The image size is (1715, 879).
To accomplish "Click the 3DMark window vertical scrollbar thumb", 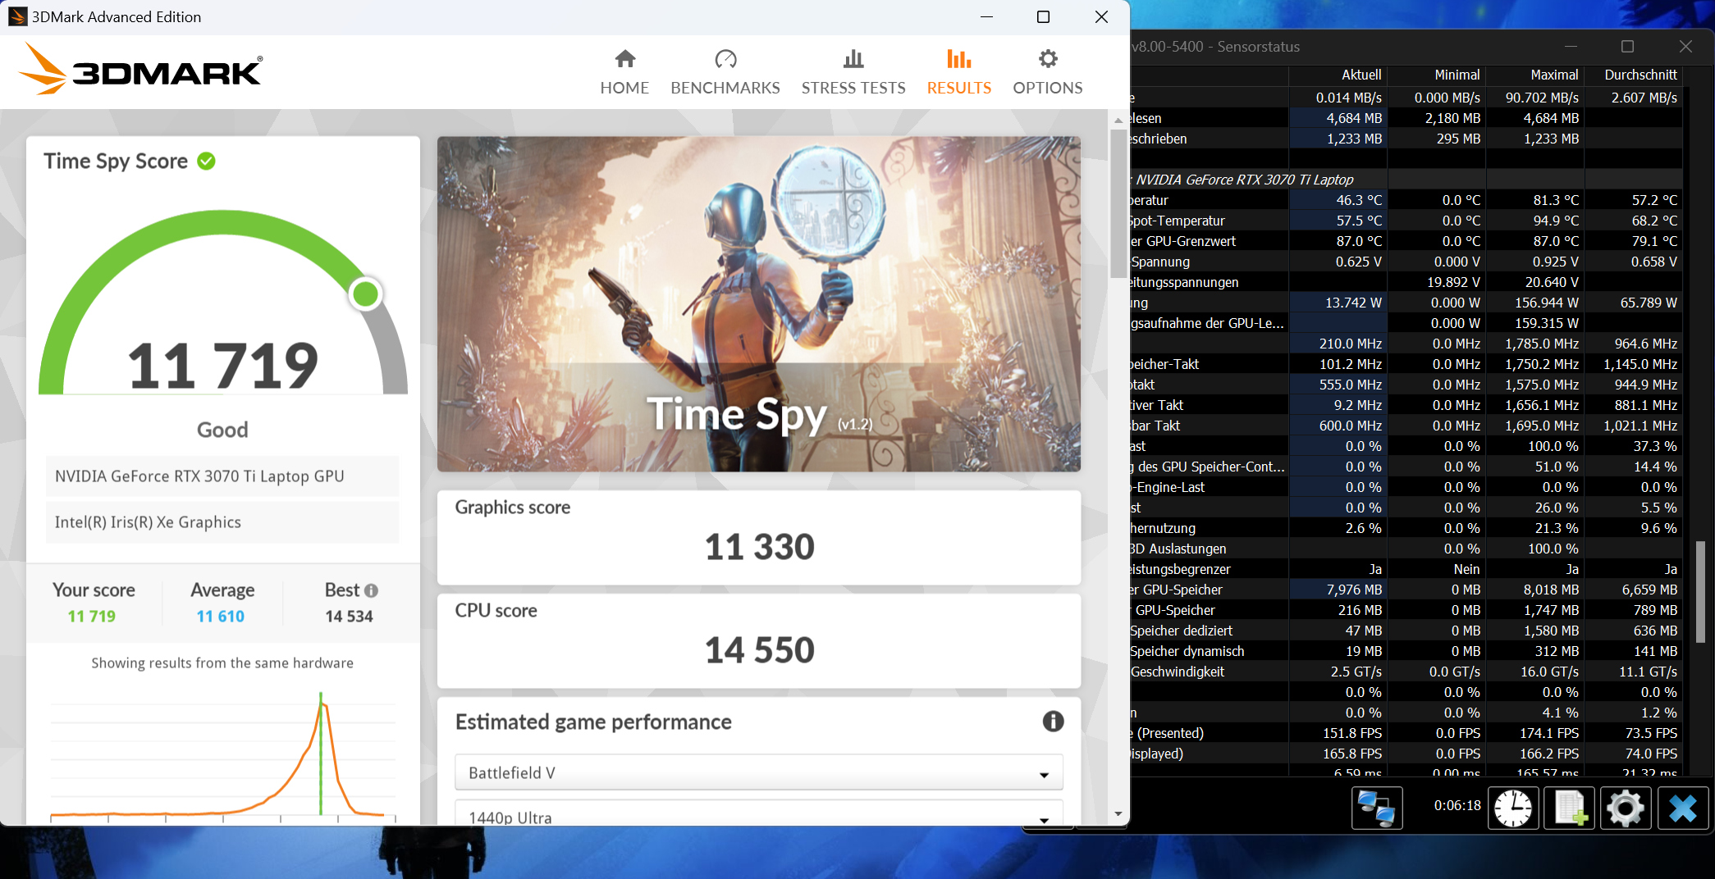I will [1118, 203].
